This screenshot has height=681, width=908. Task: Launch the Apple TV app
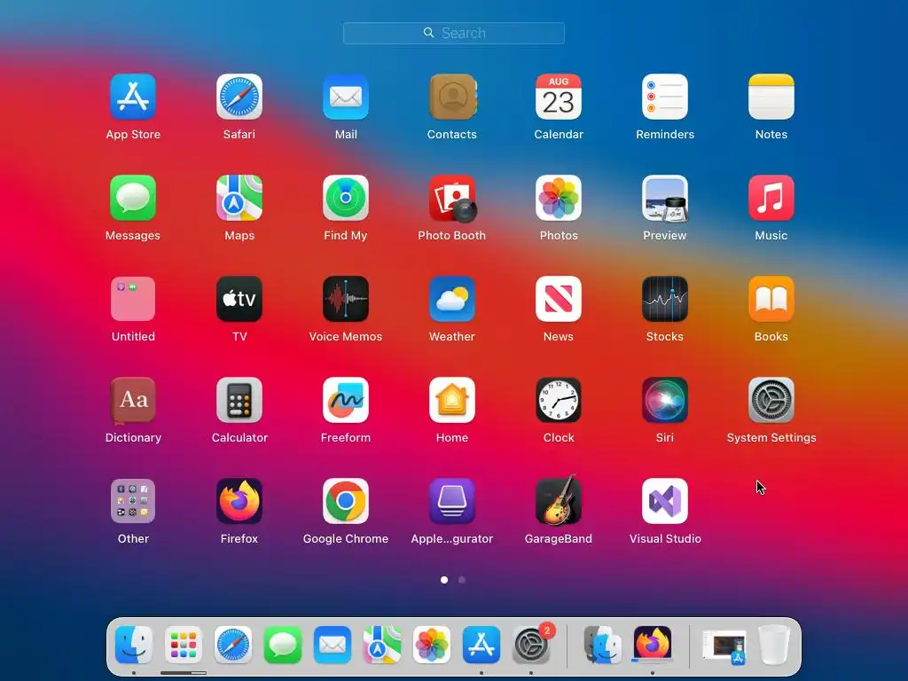[x=239, y=299]
